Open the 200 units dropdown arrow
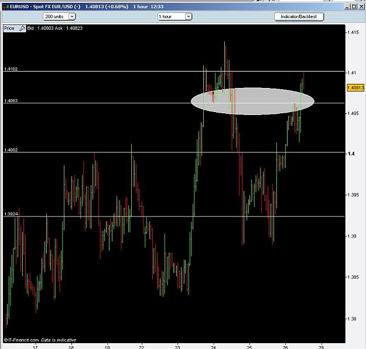 coord(72,16)
